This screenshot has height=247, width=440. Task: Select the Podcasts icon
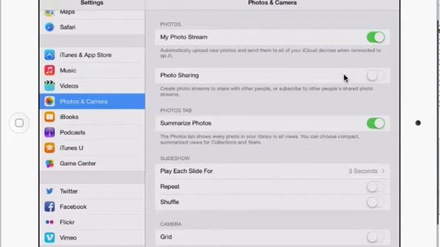[x=49, y=132]
